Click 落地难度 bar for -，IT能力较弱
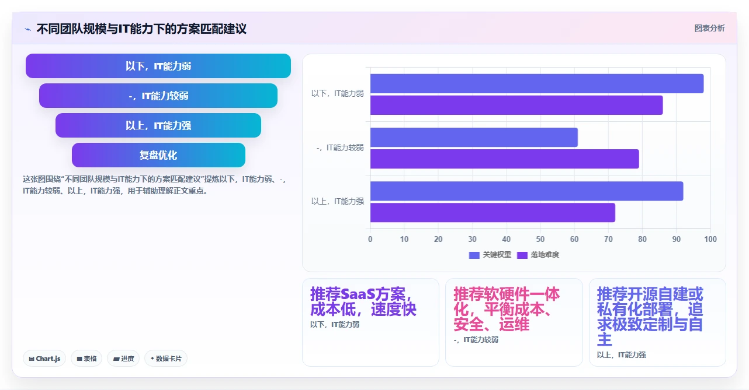 (505, 159)
